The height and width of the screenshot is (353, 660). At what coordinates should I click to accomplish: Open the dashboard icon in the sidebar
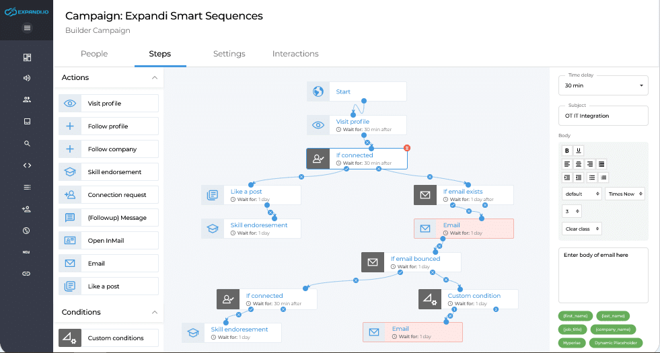tap(27, 57)
